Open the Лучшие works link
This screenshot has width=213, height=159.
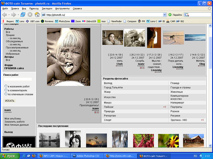(10, 35)
